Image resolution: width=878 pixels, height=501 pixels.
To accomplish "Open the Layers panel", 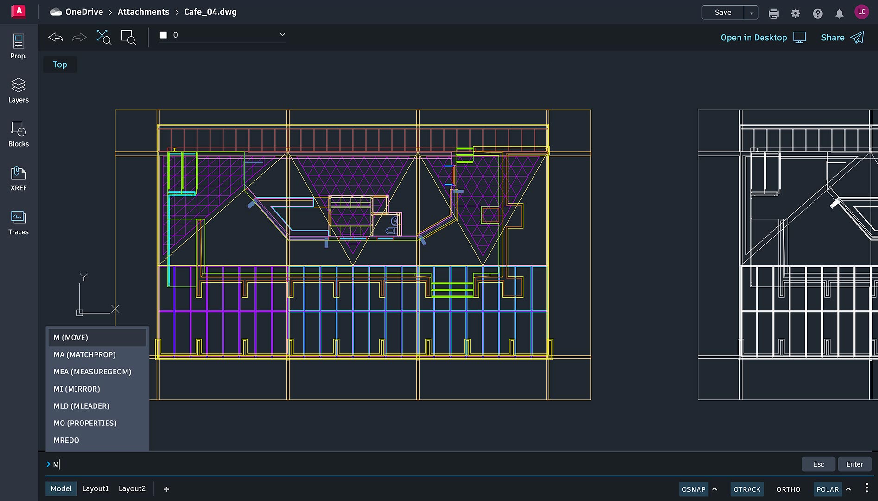I will pyautogui.click(x=19, y=90).
